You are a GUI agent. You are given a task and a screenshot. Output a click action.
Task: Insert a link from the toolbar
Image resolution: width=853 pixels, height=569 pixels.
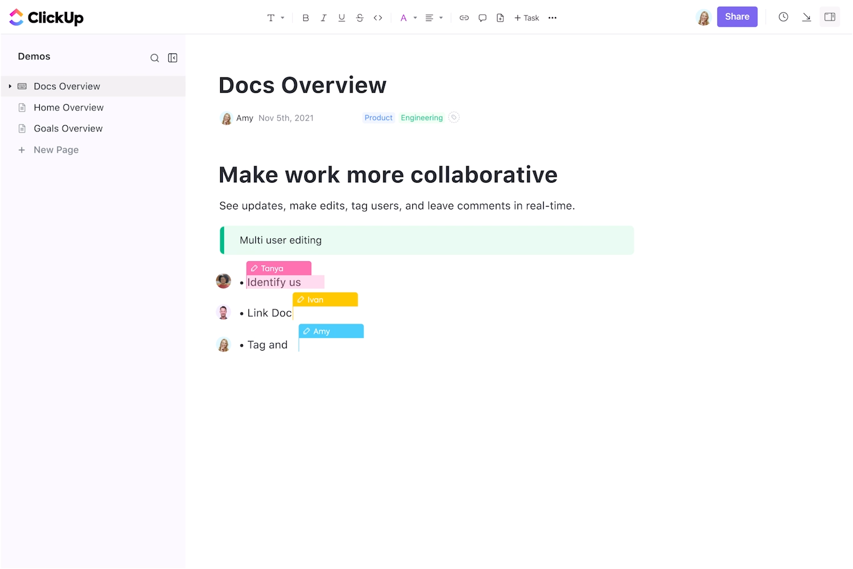464,18
